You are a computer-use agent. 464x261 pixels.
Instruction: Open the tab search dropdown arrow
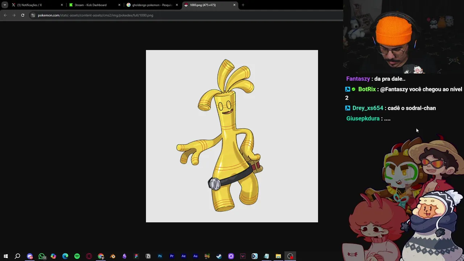click(5, 5)
